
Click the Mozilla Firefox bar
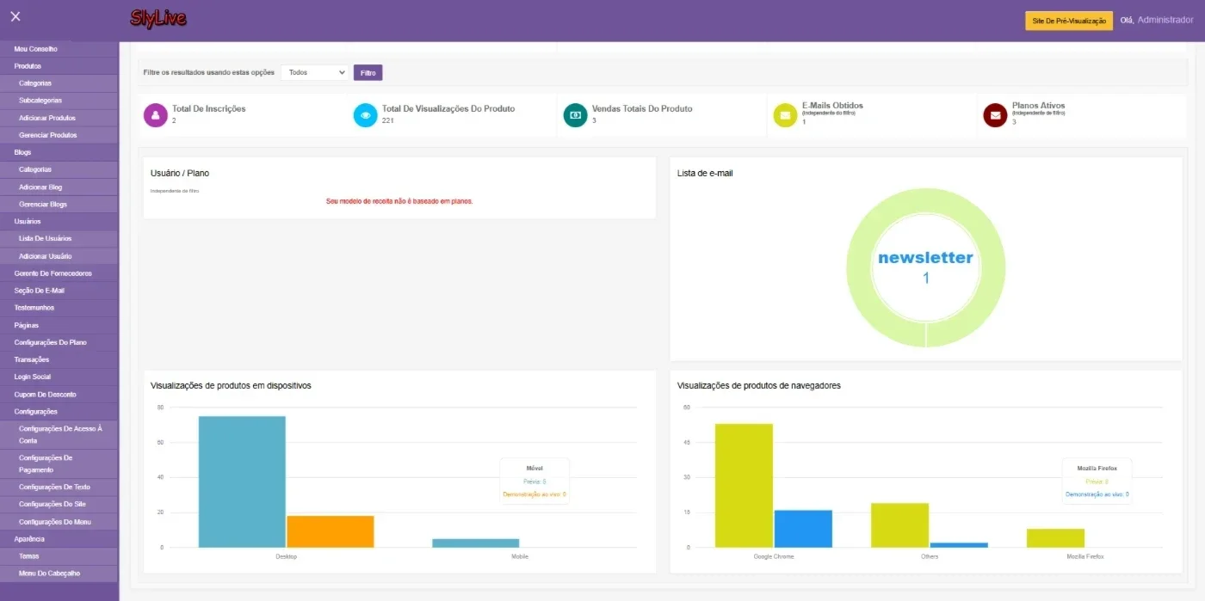[1055, 538]
